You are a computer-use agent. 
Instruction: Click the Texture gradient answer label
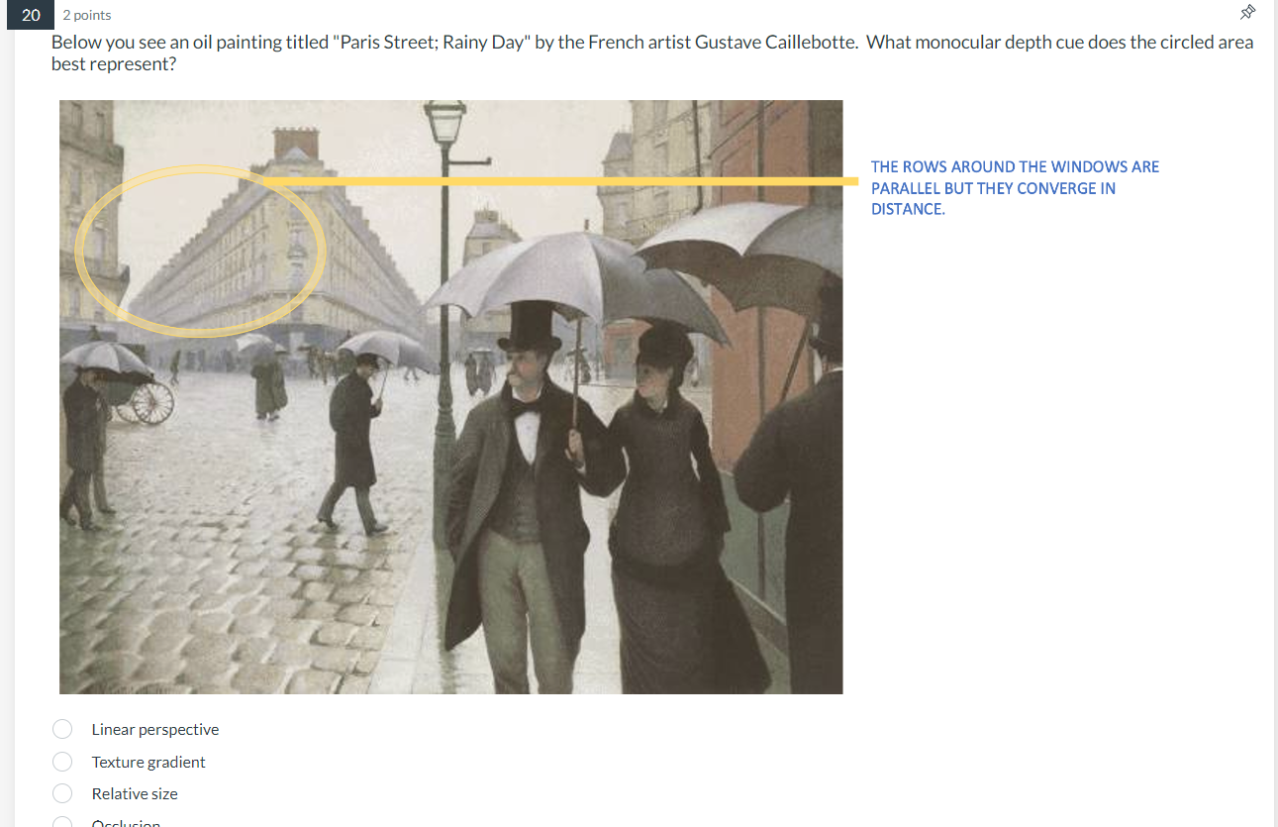click(148, 762)
